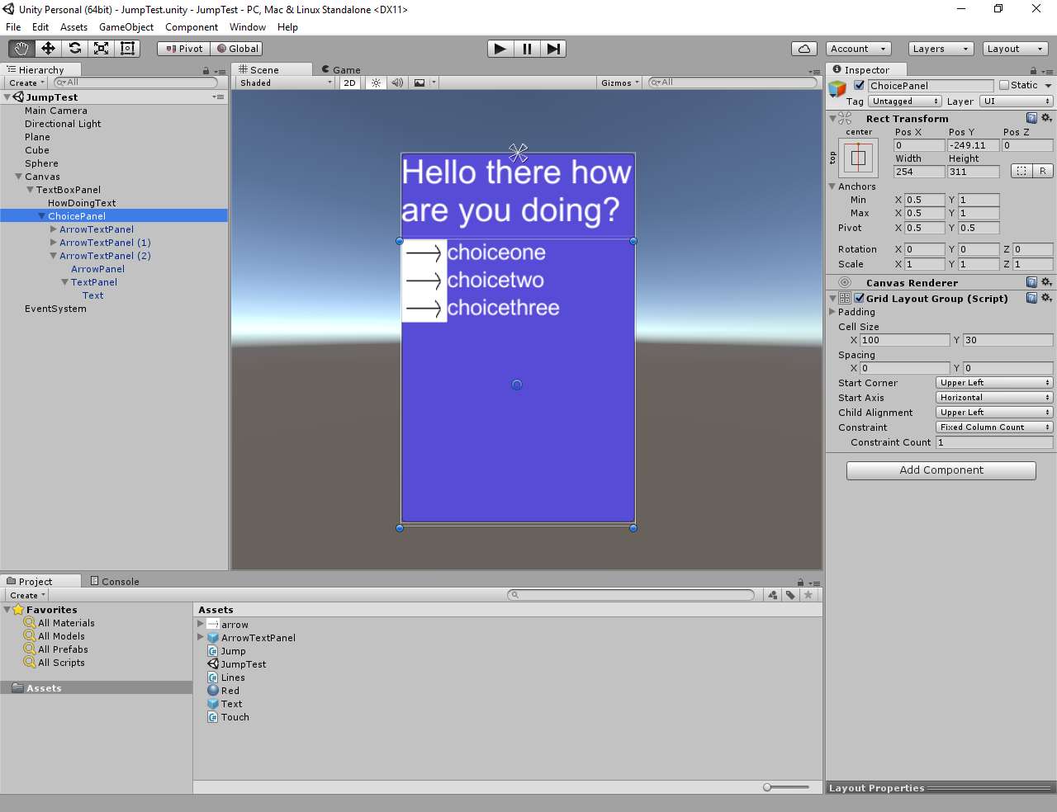Viewport: 1057px width, 812px height.
Task: Open the Create menu in the Hierarchy
Action: point(25,83)
